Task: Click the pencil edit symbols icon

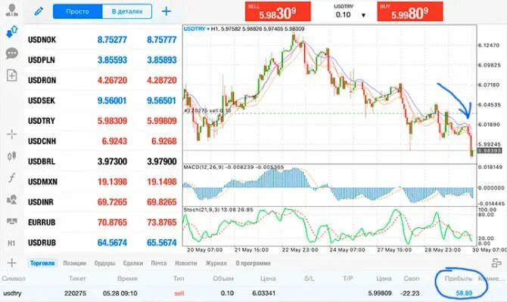Action: [x=39, y=11]
